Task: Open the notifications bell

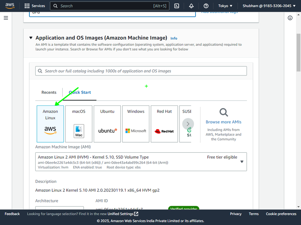Action: coord(191,6)
